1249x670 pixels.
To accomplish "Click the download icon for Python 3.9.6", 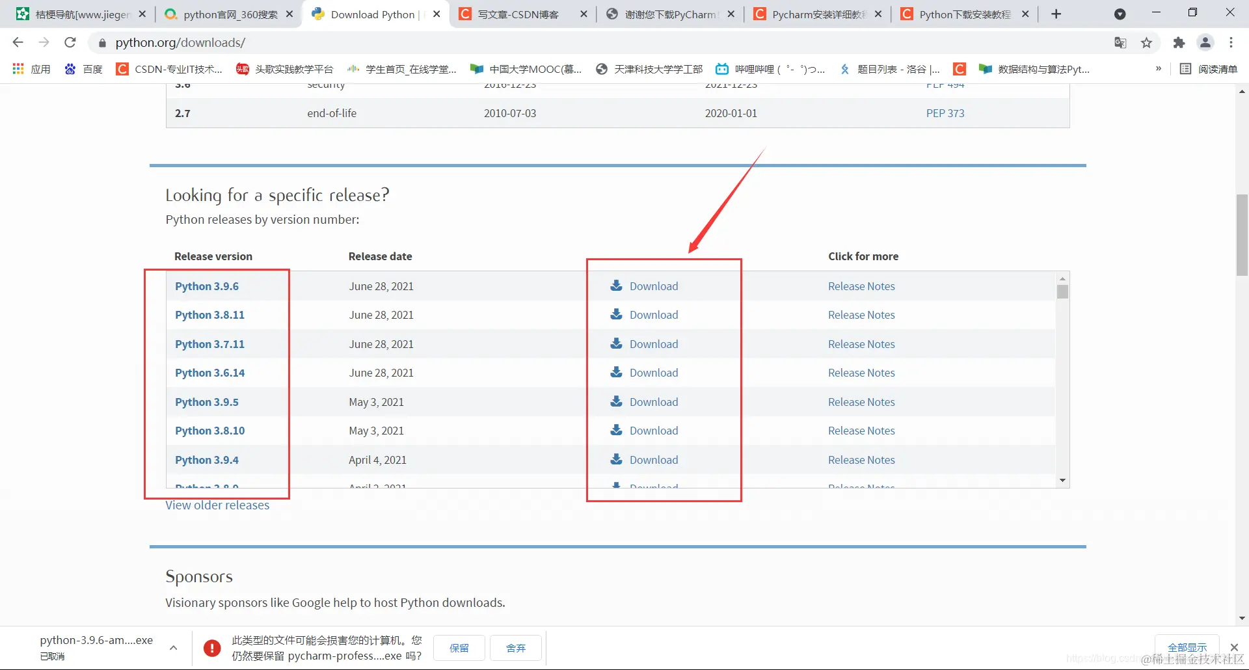I will [616, 286].
